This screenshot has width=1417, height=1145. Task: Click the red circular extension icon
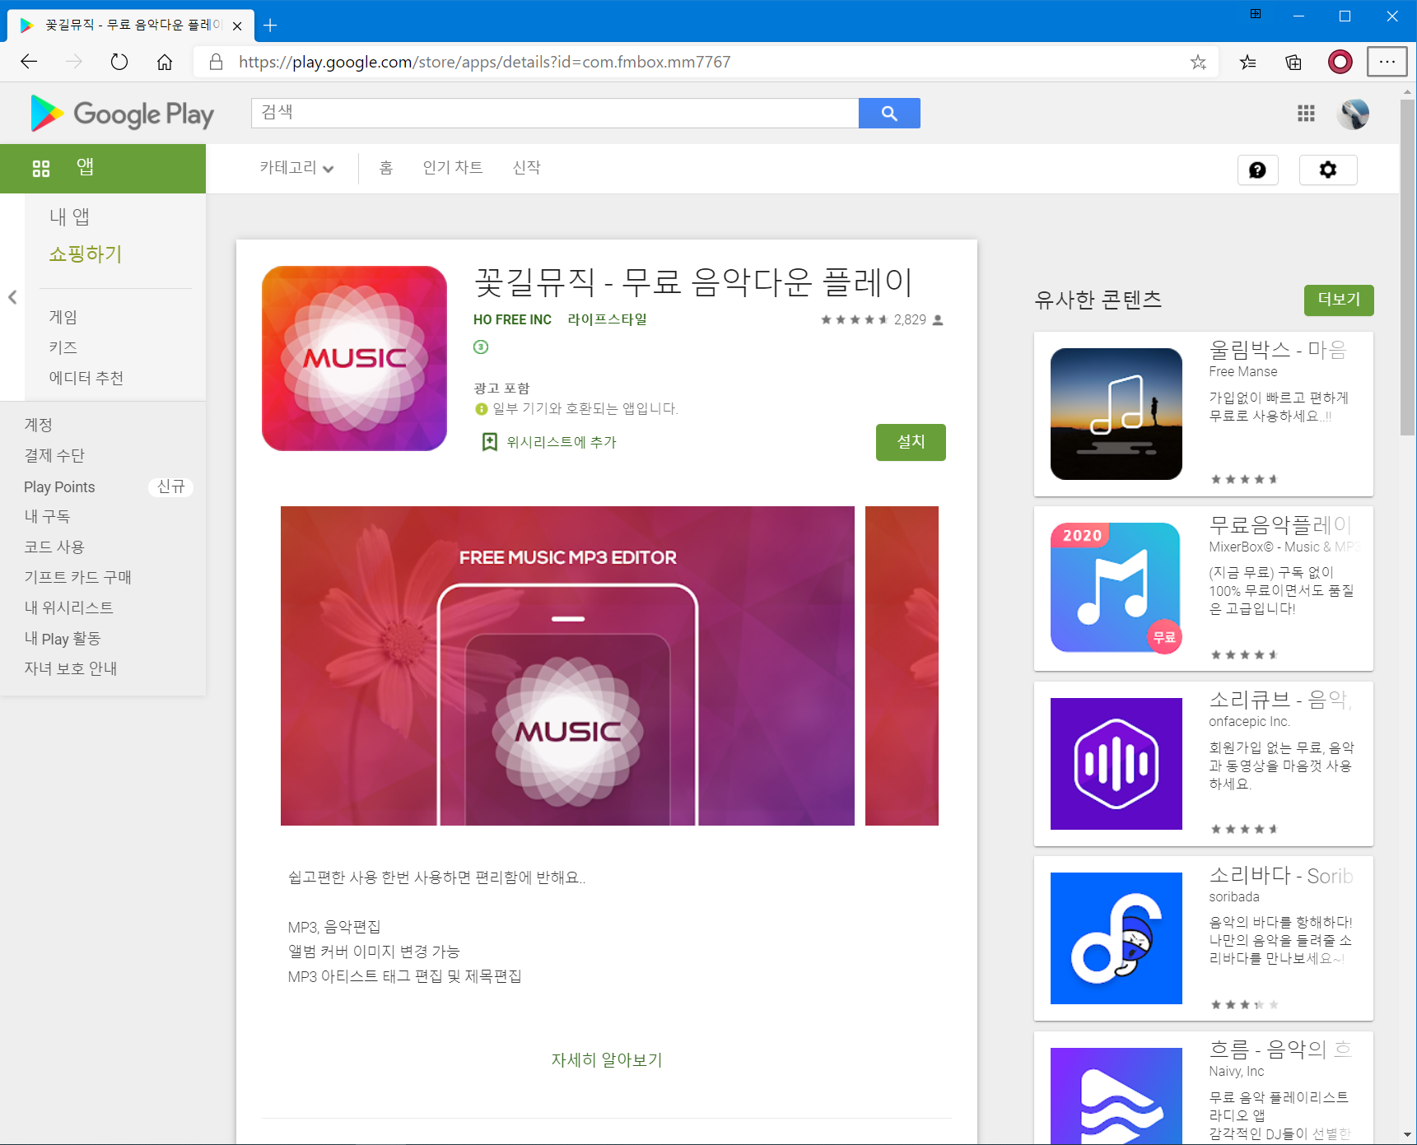1340,62
